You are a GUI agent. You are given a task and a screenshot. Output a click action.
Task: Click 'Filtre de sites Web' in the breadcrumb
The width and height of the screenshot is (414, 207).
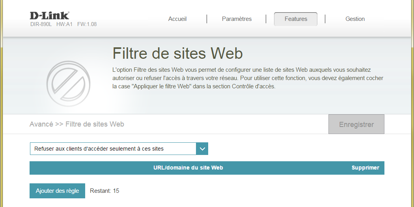(95, 124)
